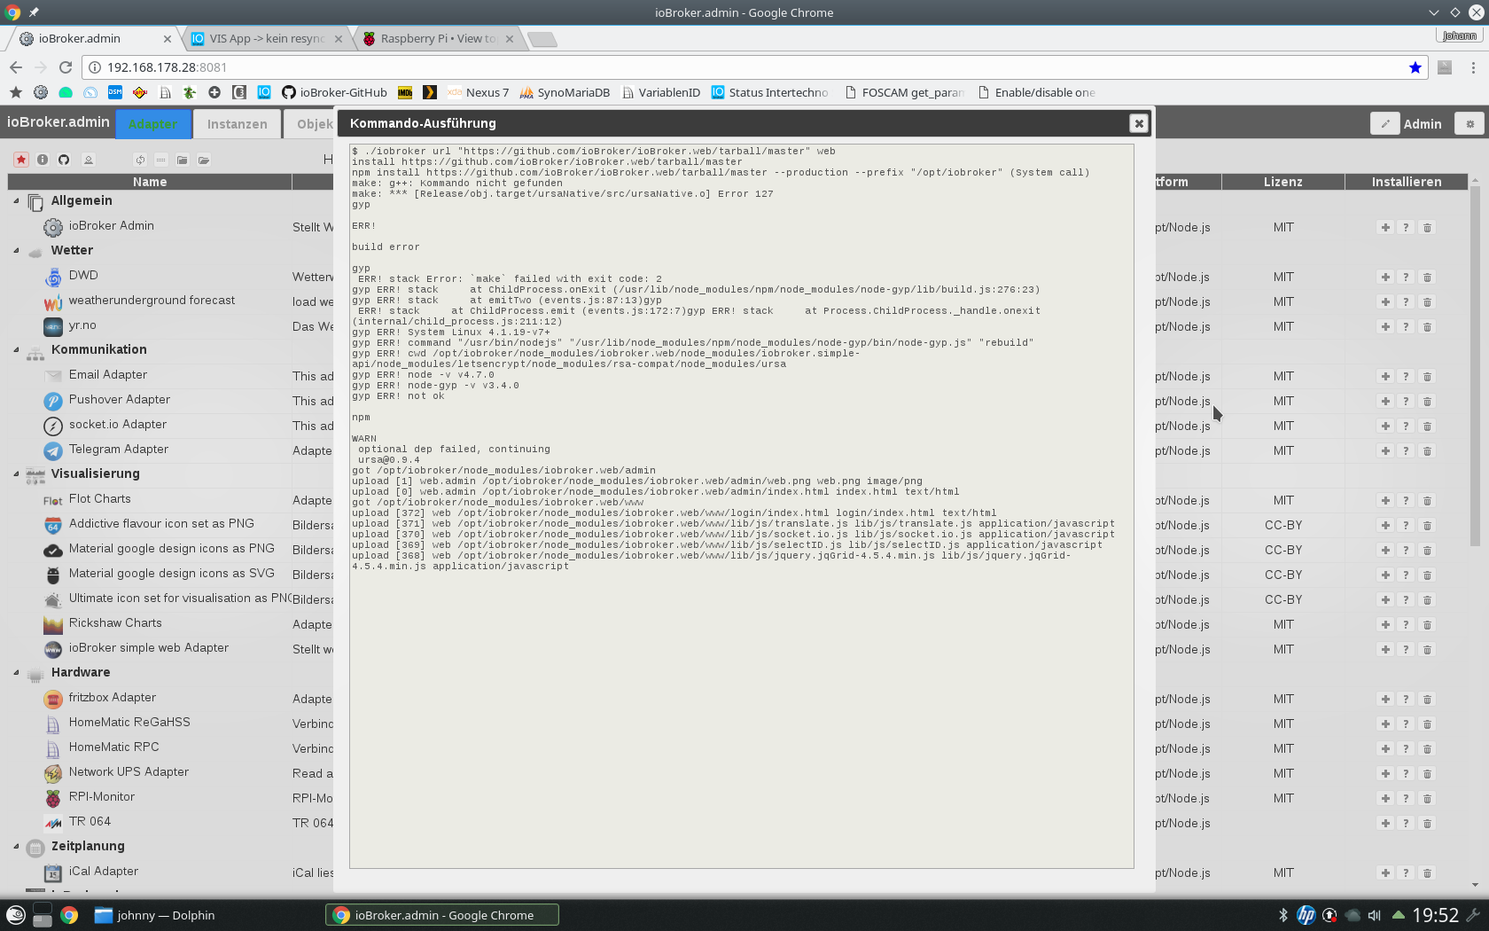Image resolution: width=1489 pixels, height=931 pixels.
Task: Click the blue bookmark star in address bar
Action: [x=1415, y=67]
